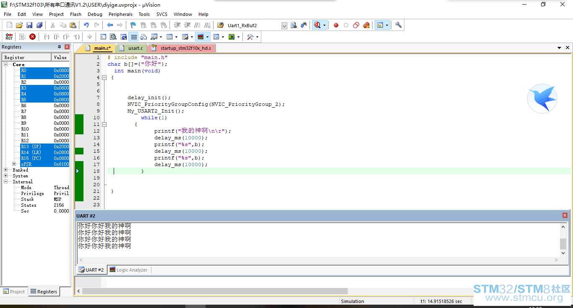Screen dimensions: 573x308
Task: Open the Uart1_RxBuf2 find combo box dropdown
Action: coord(284,26)
